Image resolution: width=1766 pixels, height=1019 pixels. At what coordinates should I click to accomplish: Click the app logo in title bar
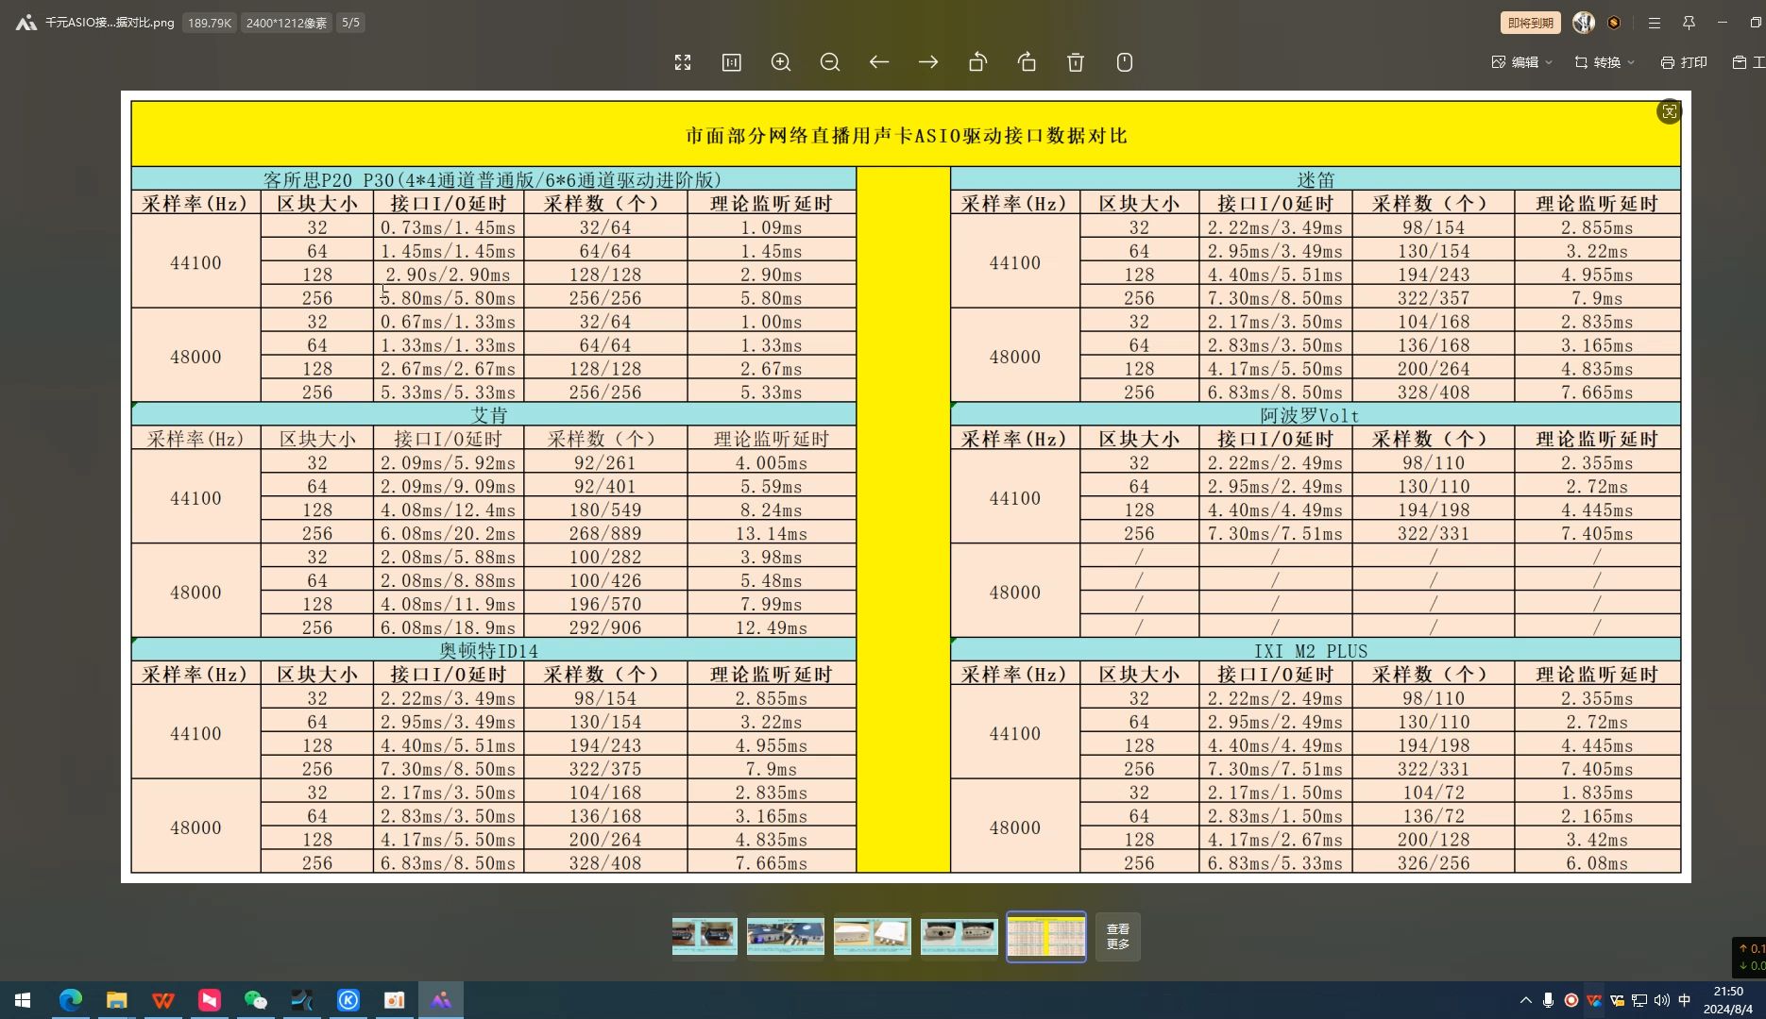point(25,23)
